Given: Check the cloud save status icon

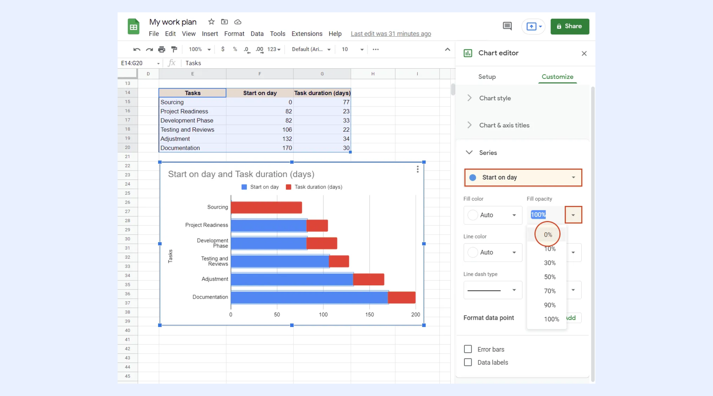Looking at the screenshot, I should [x=238, y=22].
